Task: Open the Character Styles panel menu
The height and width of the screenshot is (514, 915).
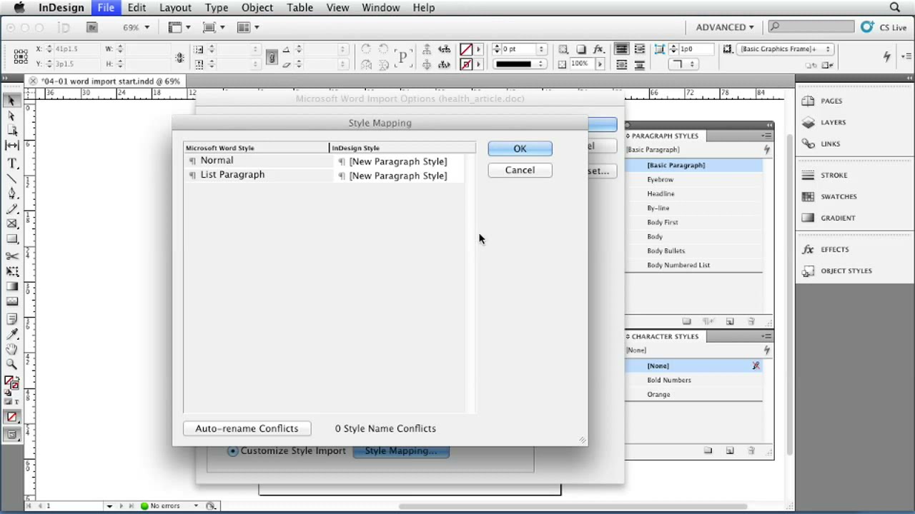Action: (x=766, y=336)
